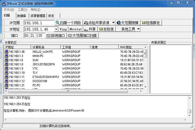195x130 pixels.
Task: Switch to the 资源管理器 tab
Action: [x=38, y=16]
